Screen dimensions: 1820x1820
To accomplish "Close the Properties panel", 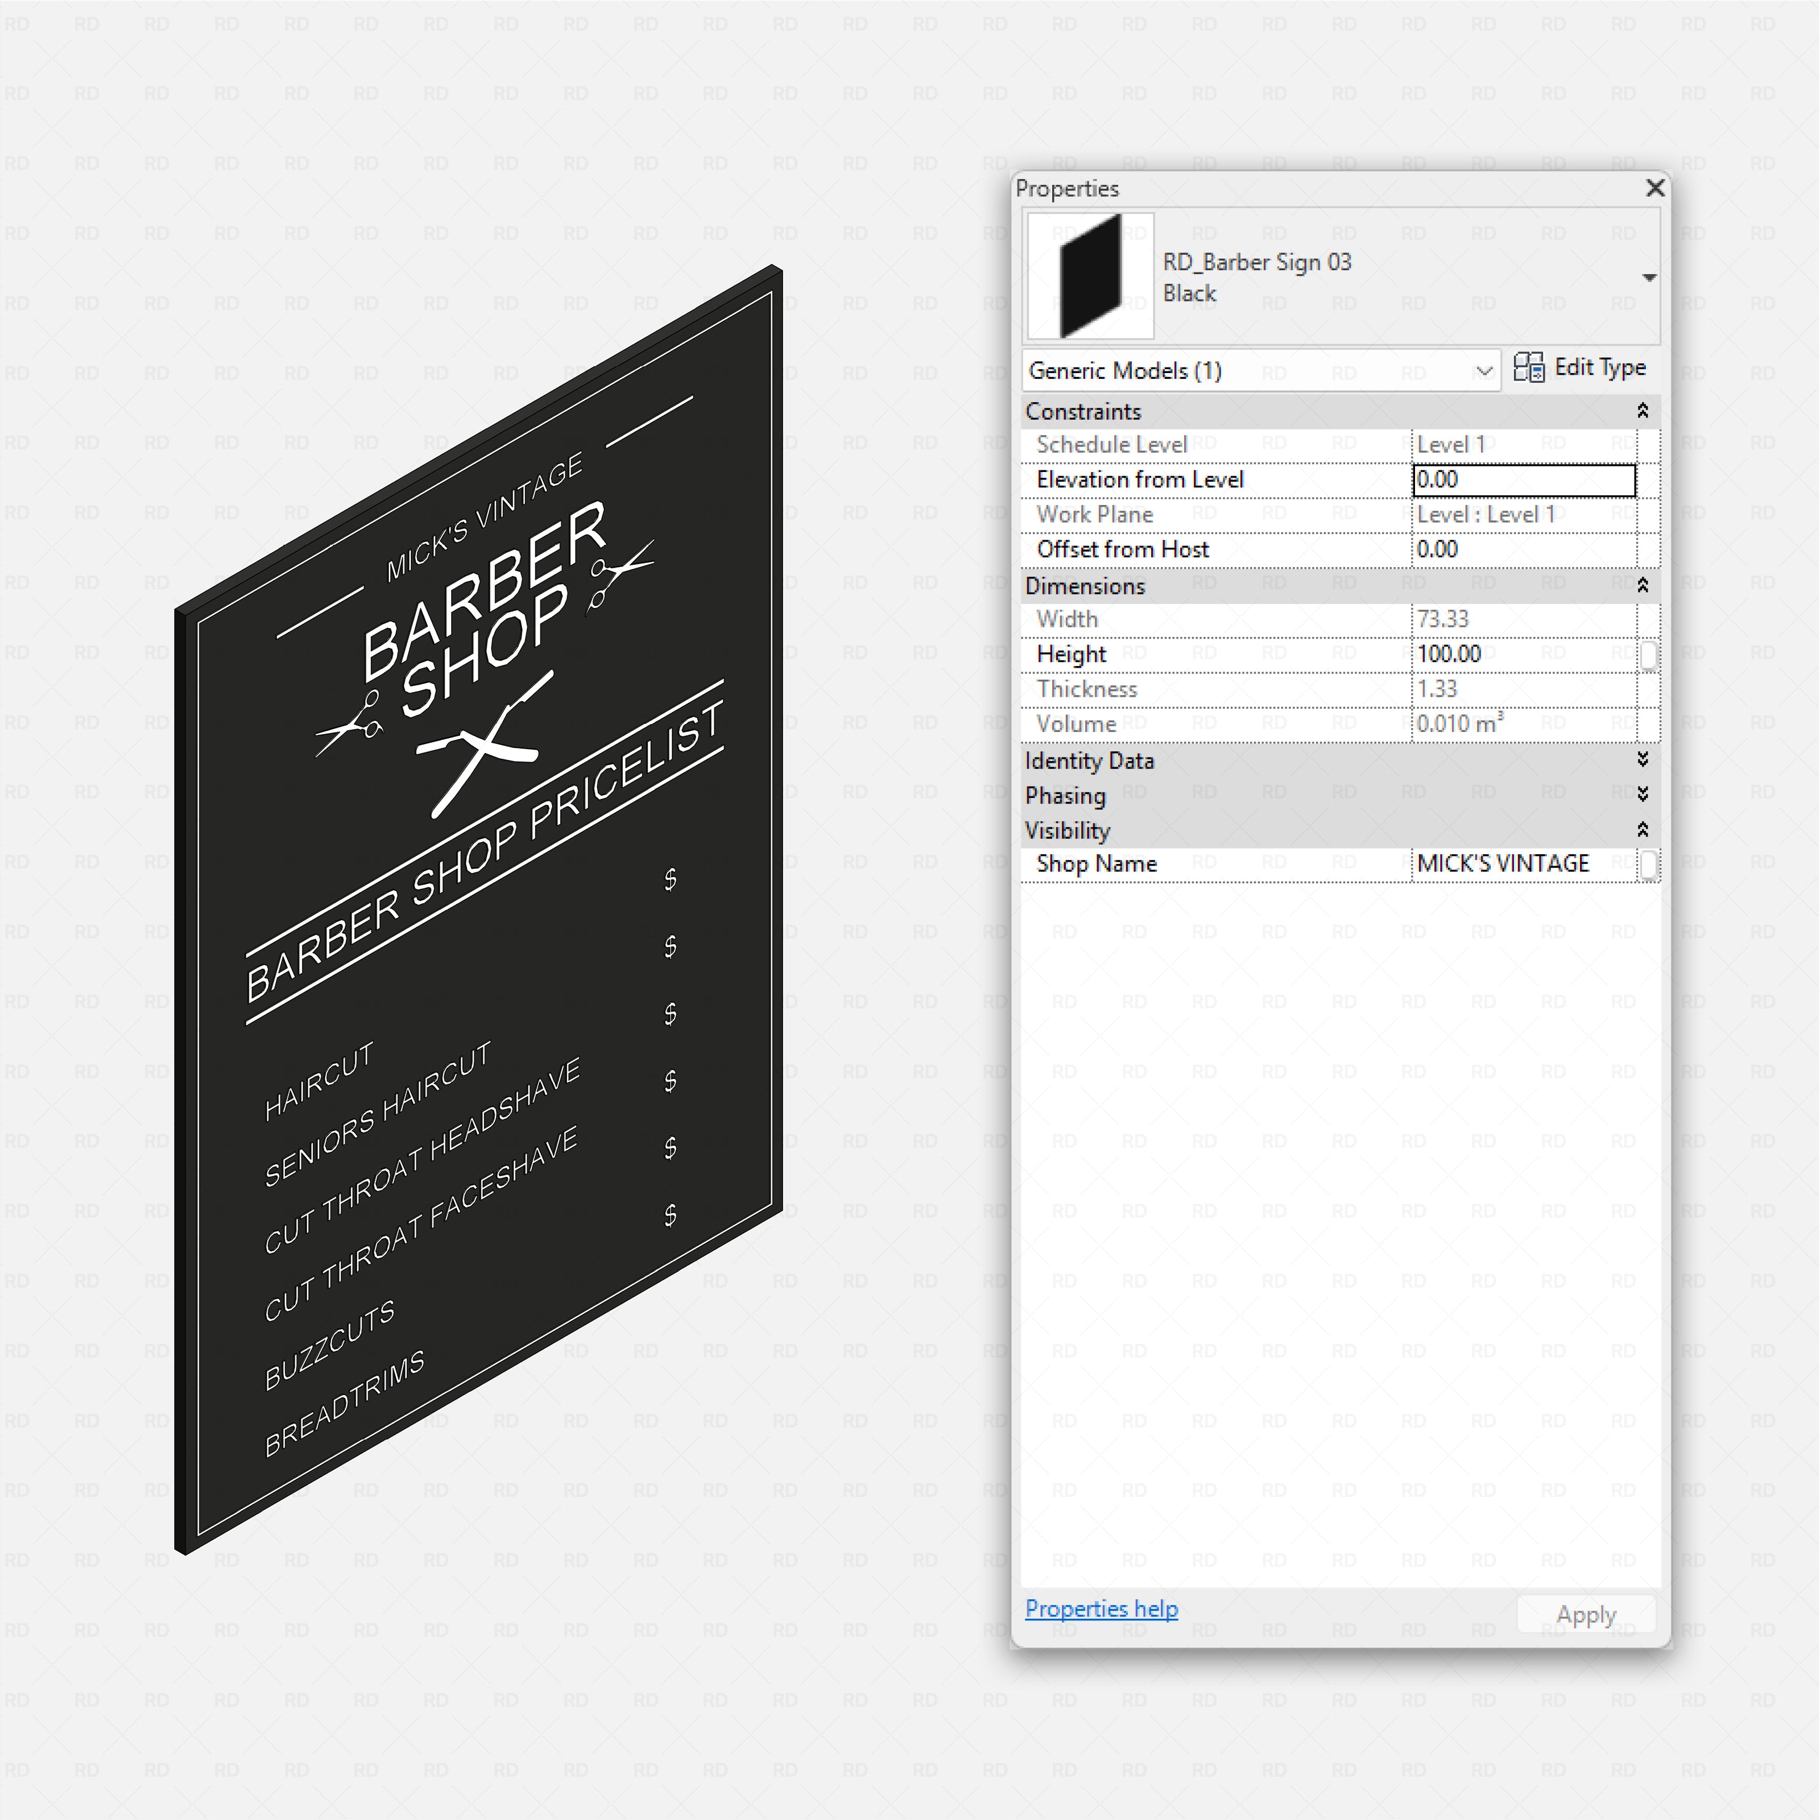I will tap(1655, 188).
